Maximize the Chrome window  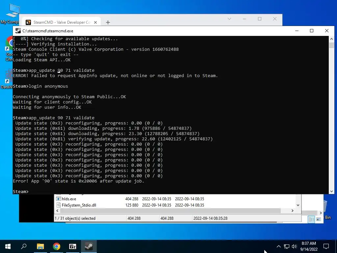click(x=260, y=19)
